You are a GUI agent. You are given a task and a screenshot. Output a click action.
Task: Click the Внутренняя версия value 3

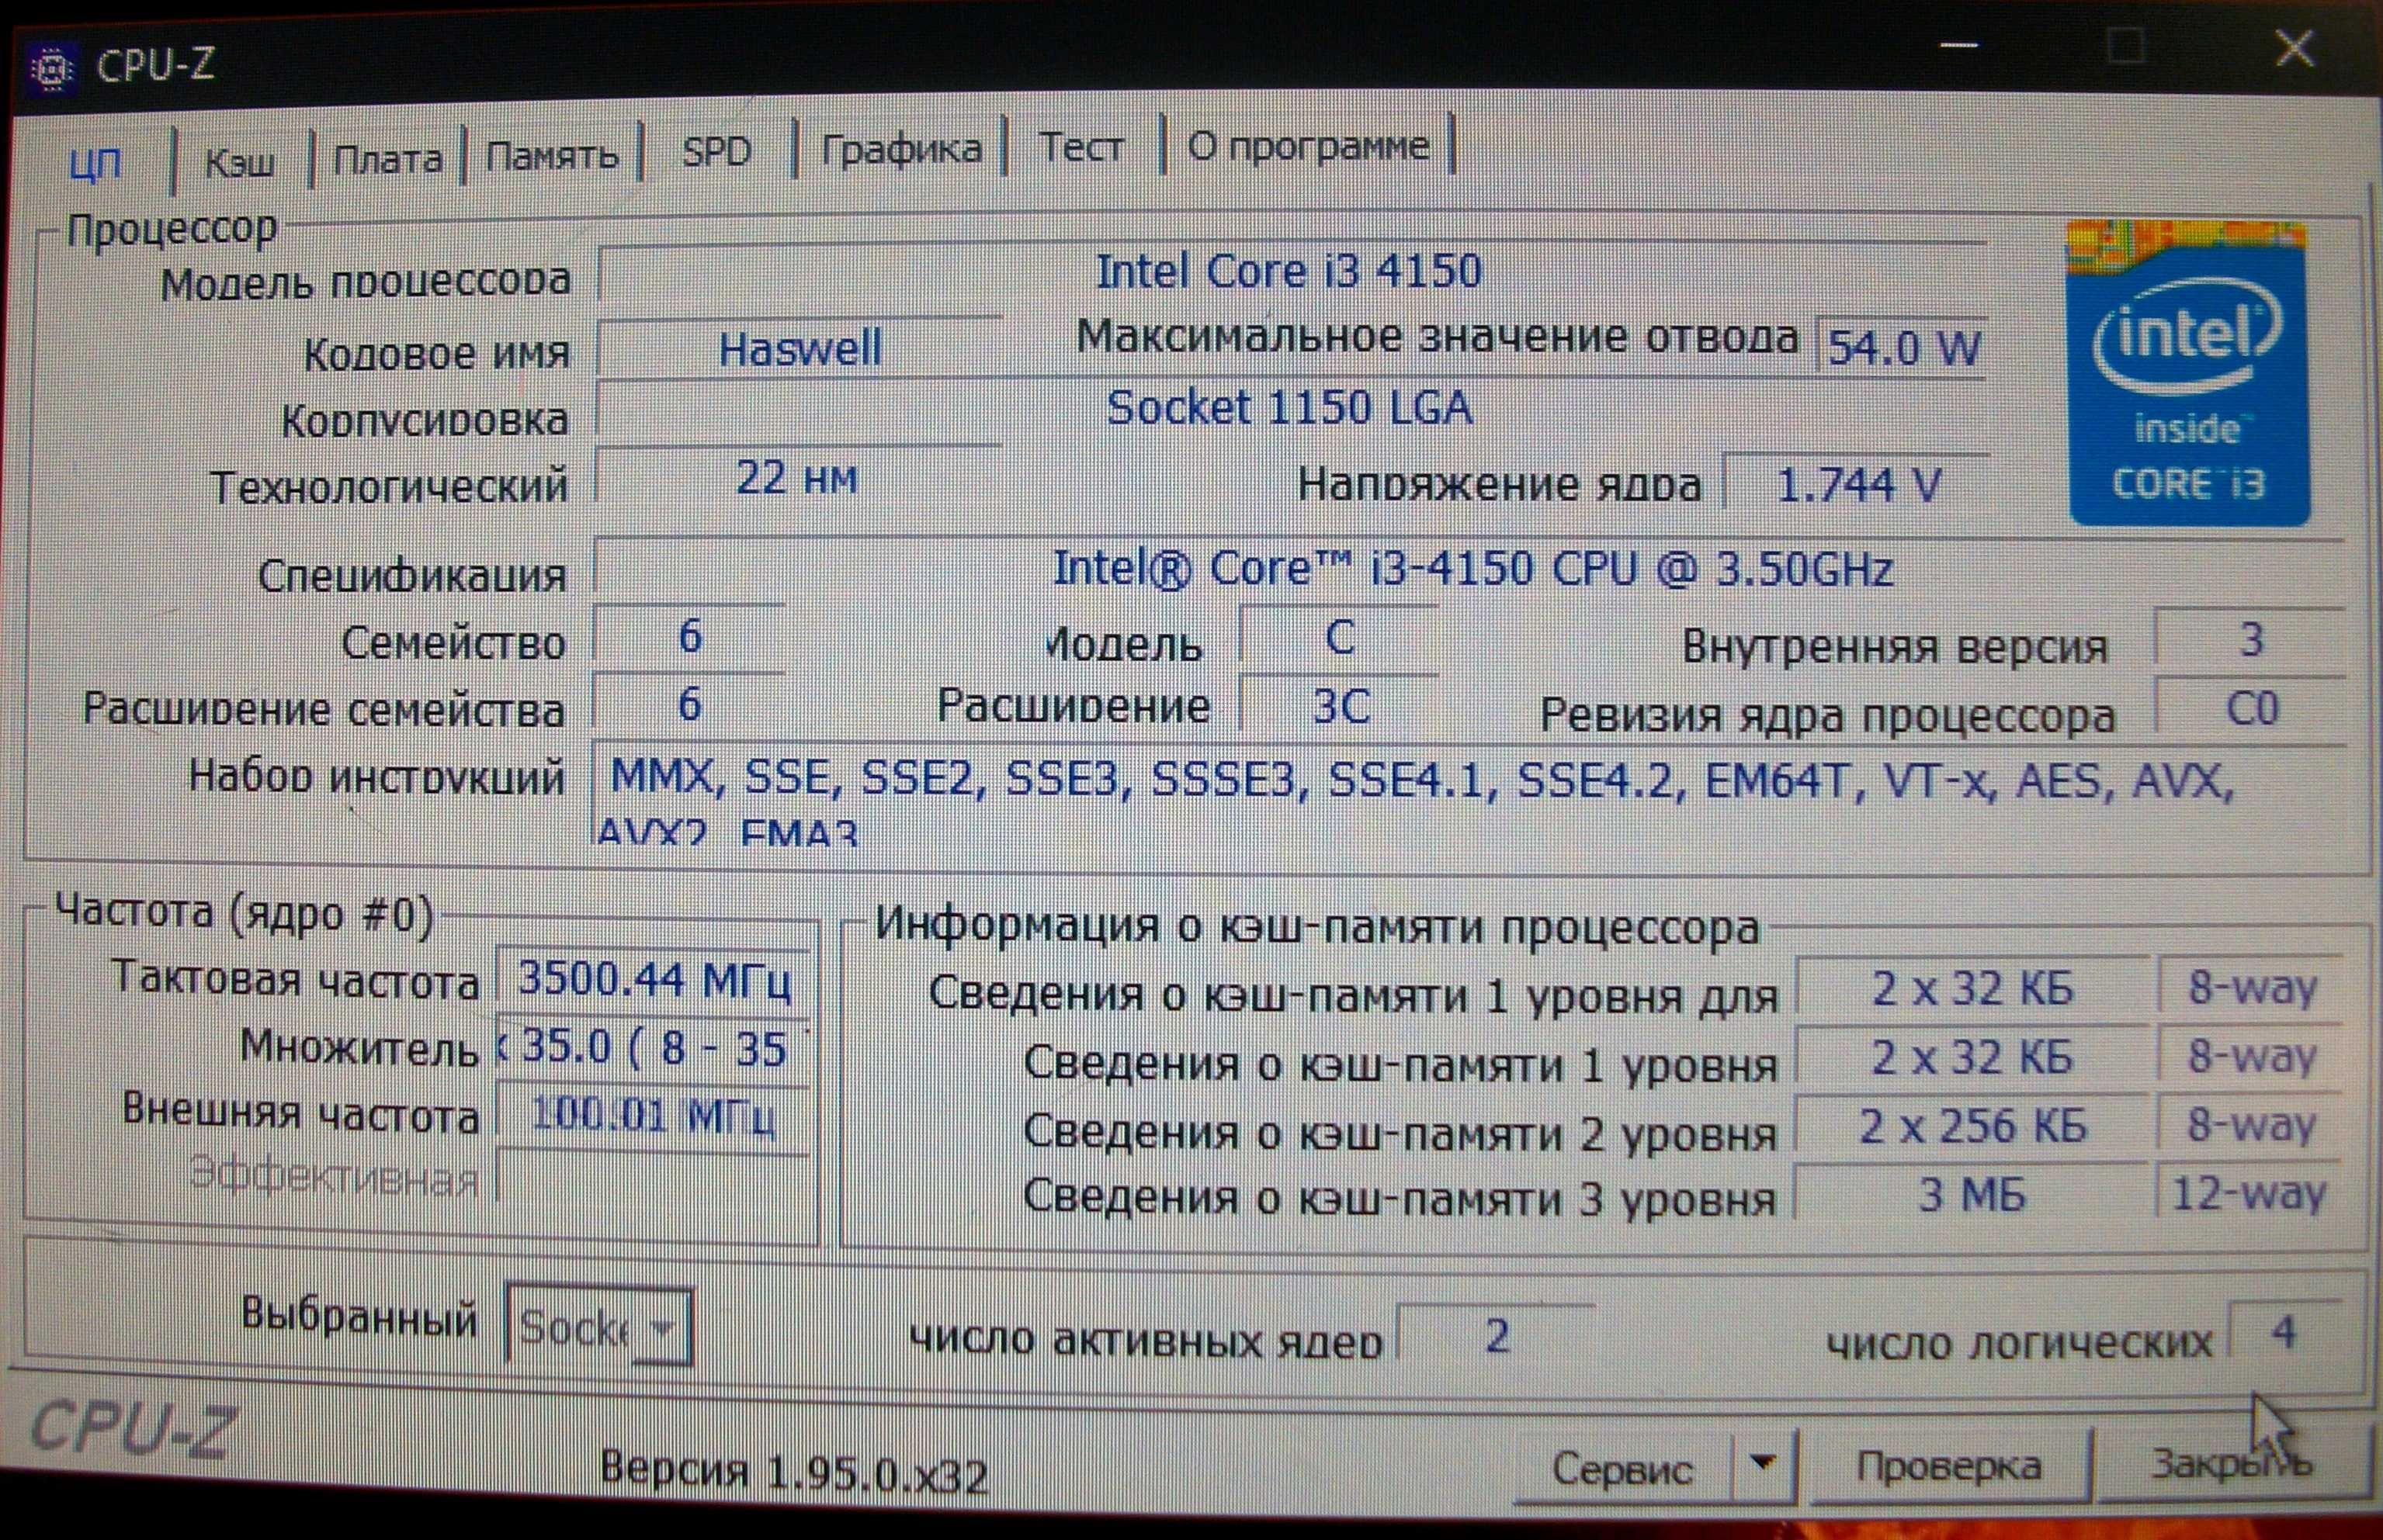tap(2251, 640)
